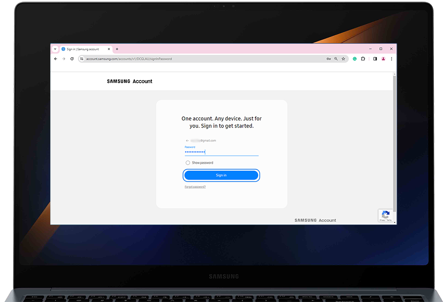Go back using the arrow beside the gmail address

pyautogui.click(x=187, y=140)
